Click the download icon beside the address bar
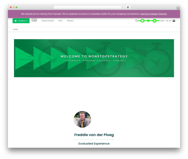This screenshot has height=159, width=188. [x=128, y=7]
